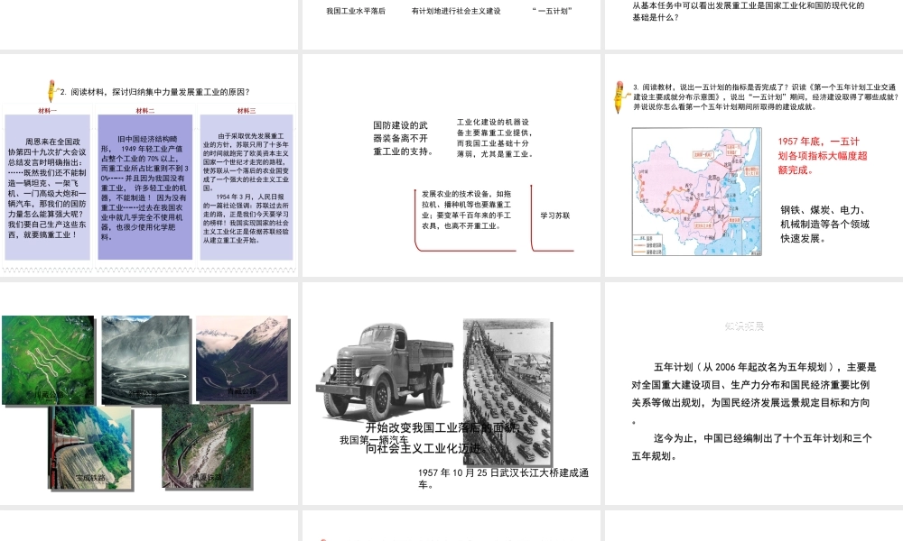
Task: Select the caption 1957年10月25日武汉长江大桥建成通车
Action: [503, 478]
